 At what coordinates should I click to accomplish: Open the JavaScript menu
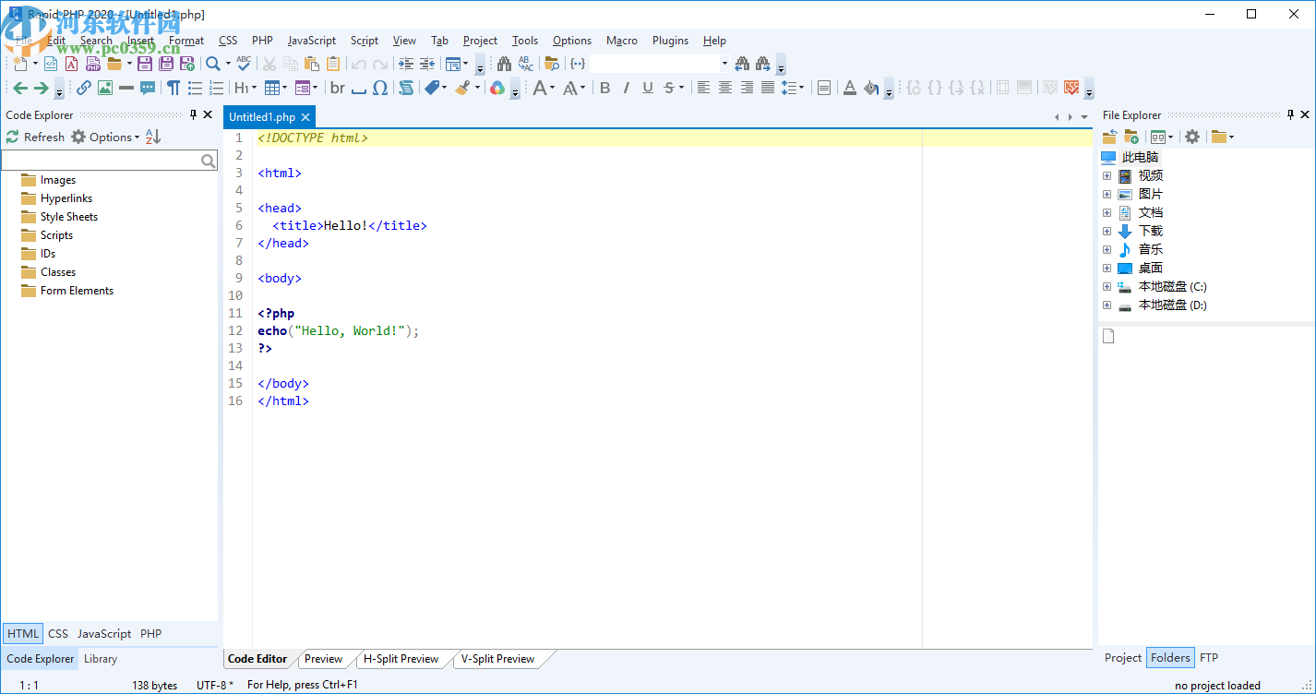point(311,41)
